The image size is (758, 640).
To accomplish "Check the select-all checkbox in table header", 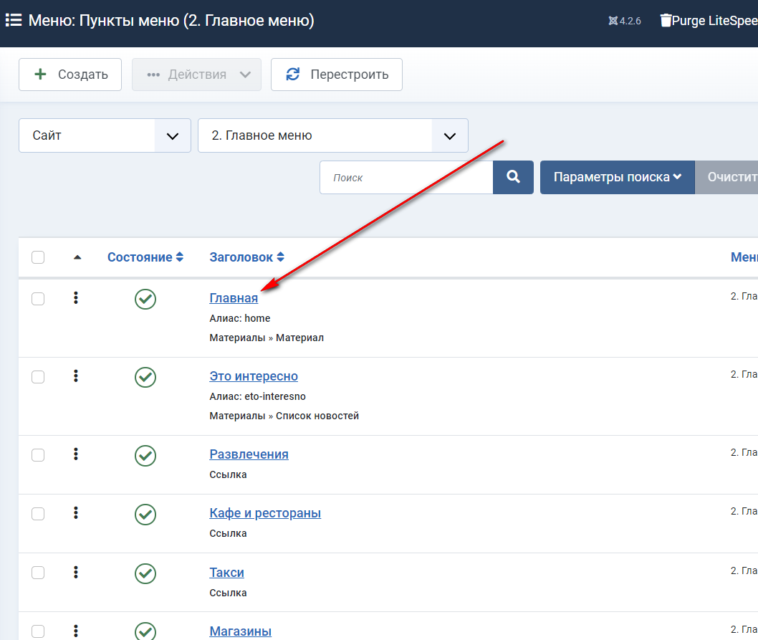I will [x=38, y=257].
